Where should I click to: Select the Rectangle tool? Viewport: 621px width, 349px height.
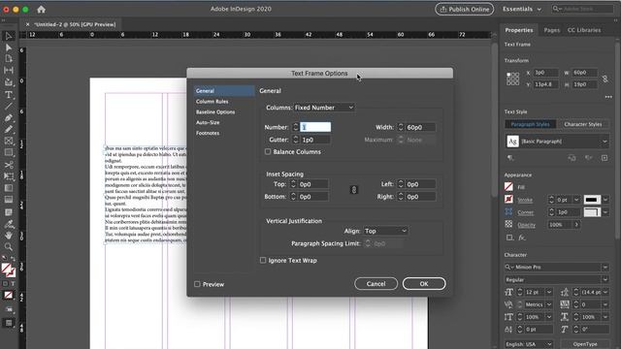click(9, 153)
